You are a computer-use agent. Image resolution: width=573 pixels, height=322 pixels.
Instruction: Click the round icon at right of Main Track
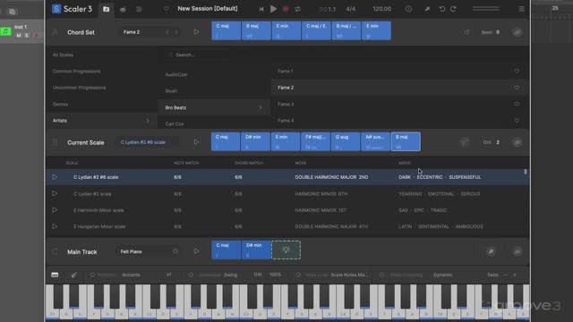[517, 251]
